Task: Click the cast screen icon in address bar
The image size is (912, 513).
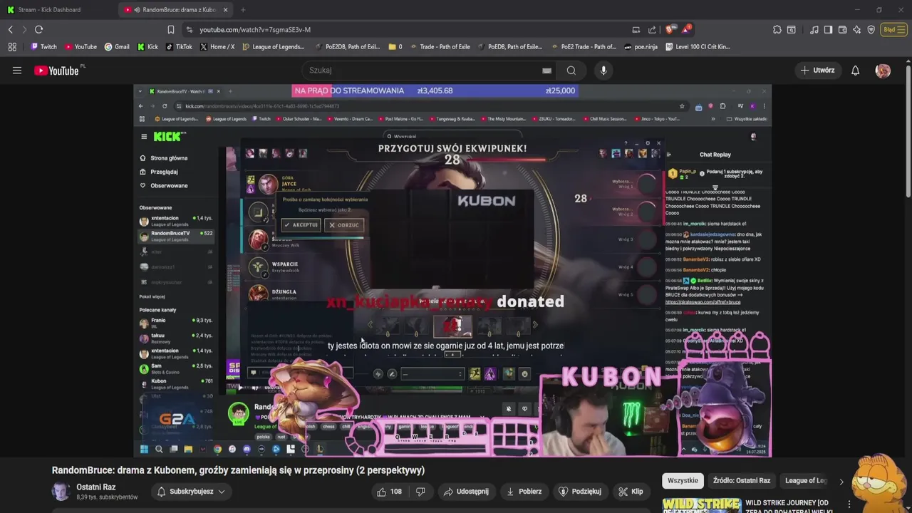Action: click(636, 29)
